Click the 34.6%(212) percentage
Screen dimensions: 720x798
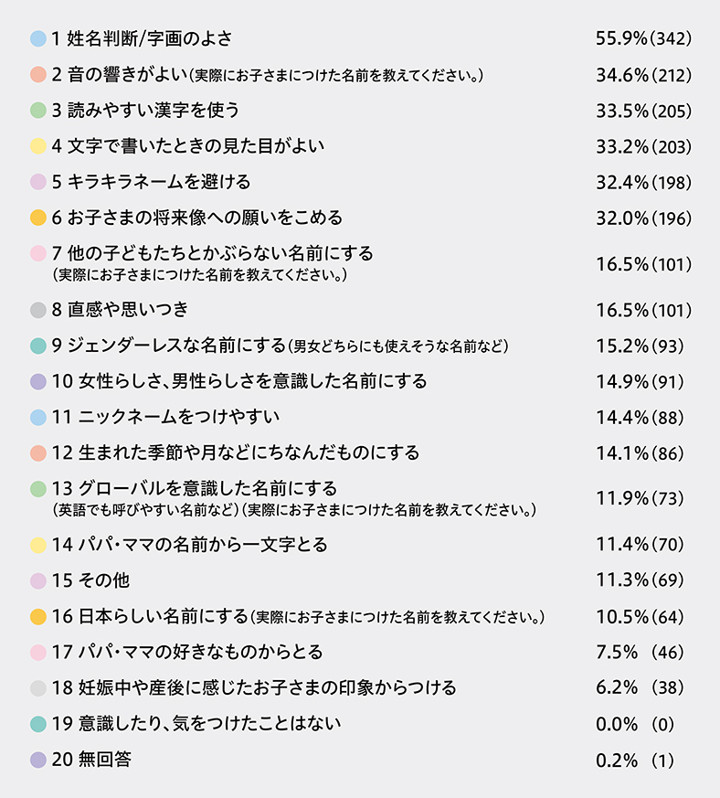(642, 74)
